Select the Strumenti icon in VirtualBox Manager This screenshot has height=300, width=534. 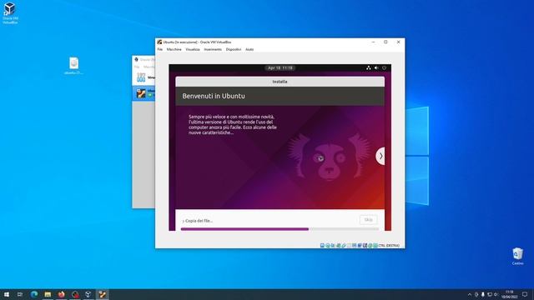[x=141, y=77]
